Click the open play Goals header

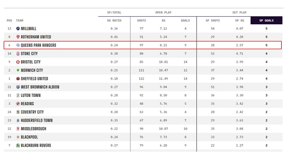point(185,20)
